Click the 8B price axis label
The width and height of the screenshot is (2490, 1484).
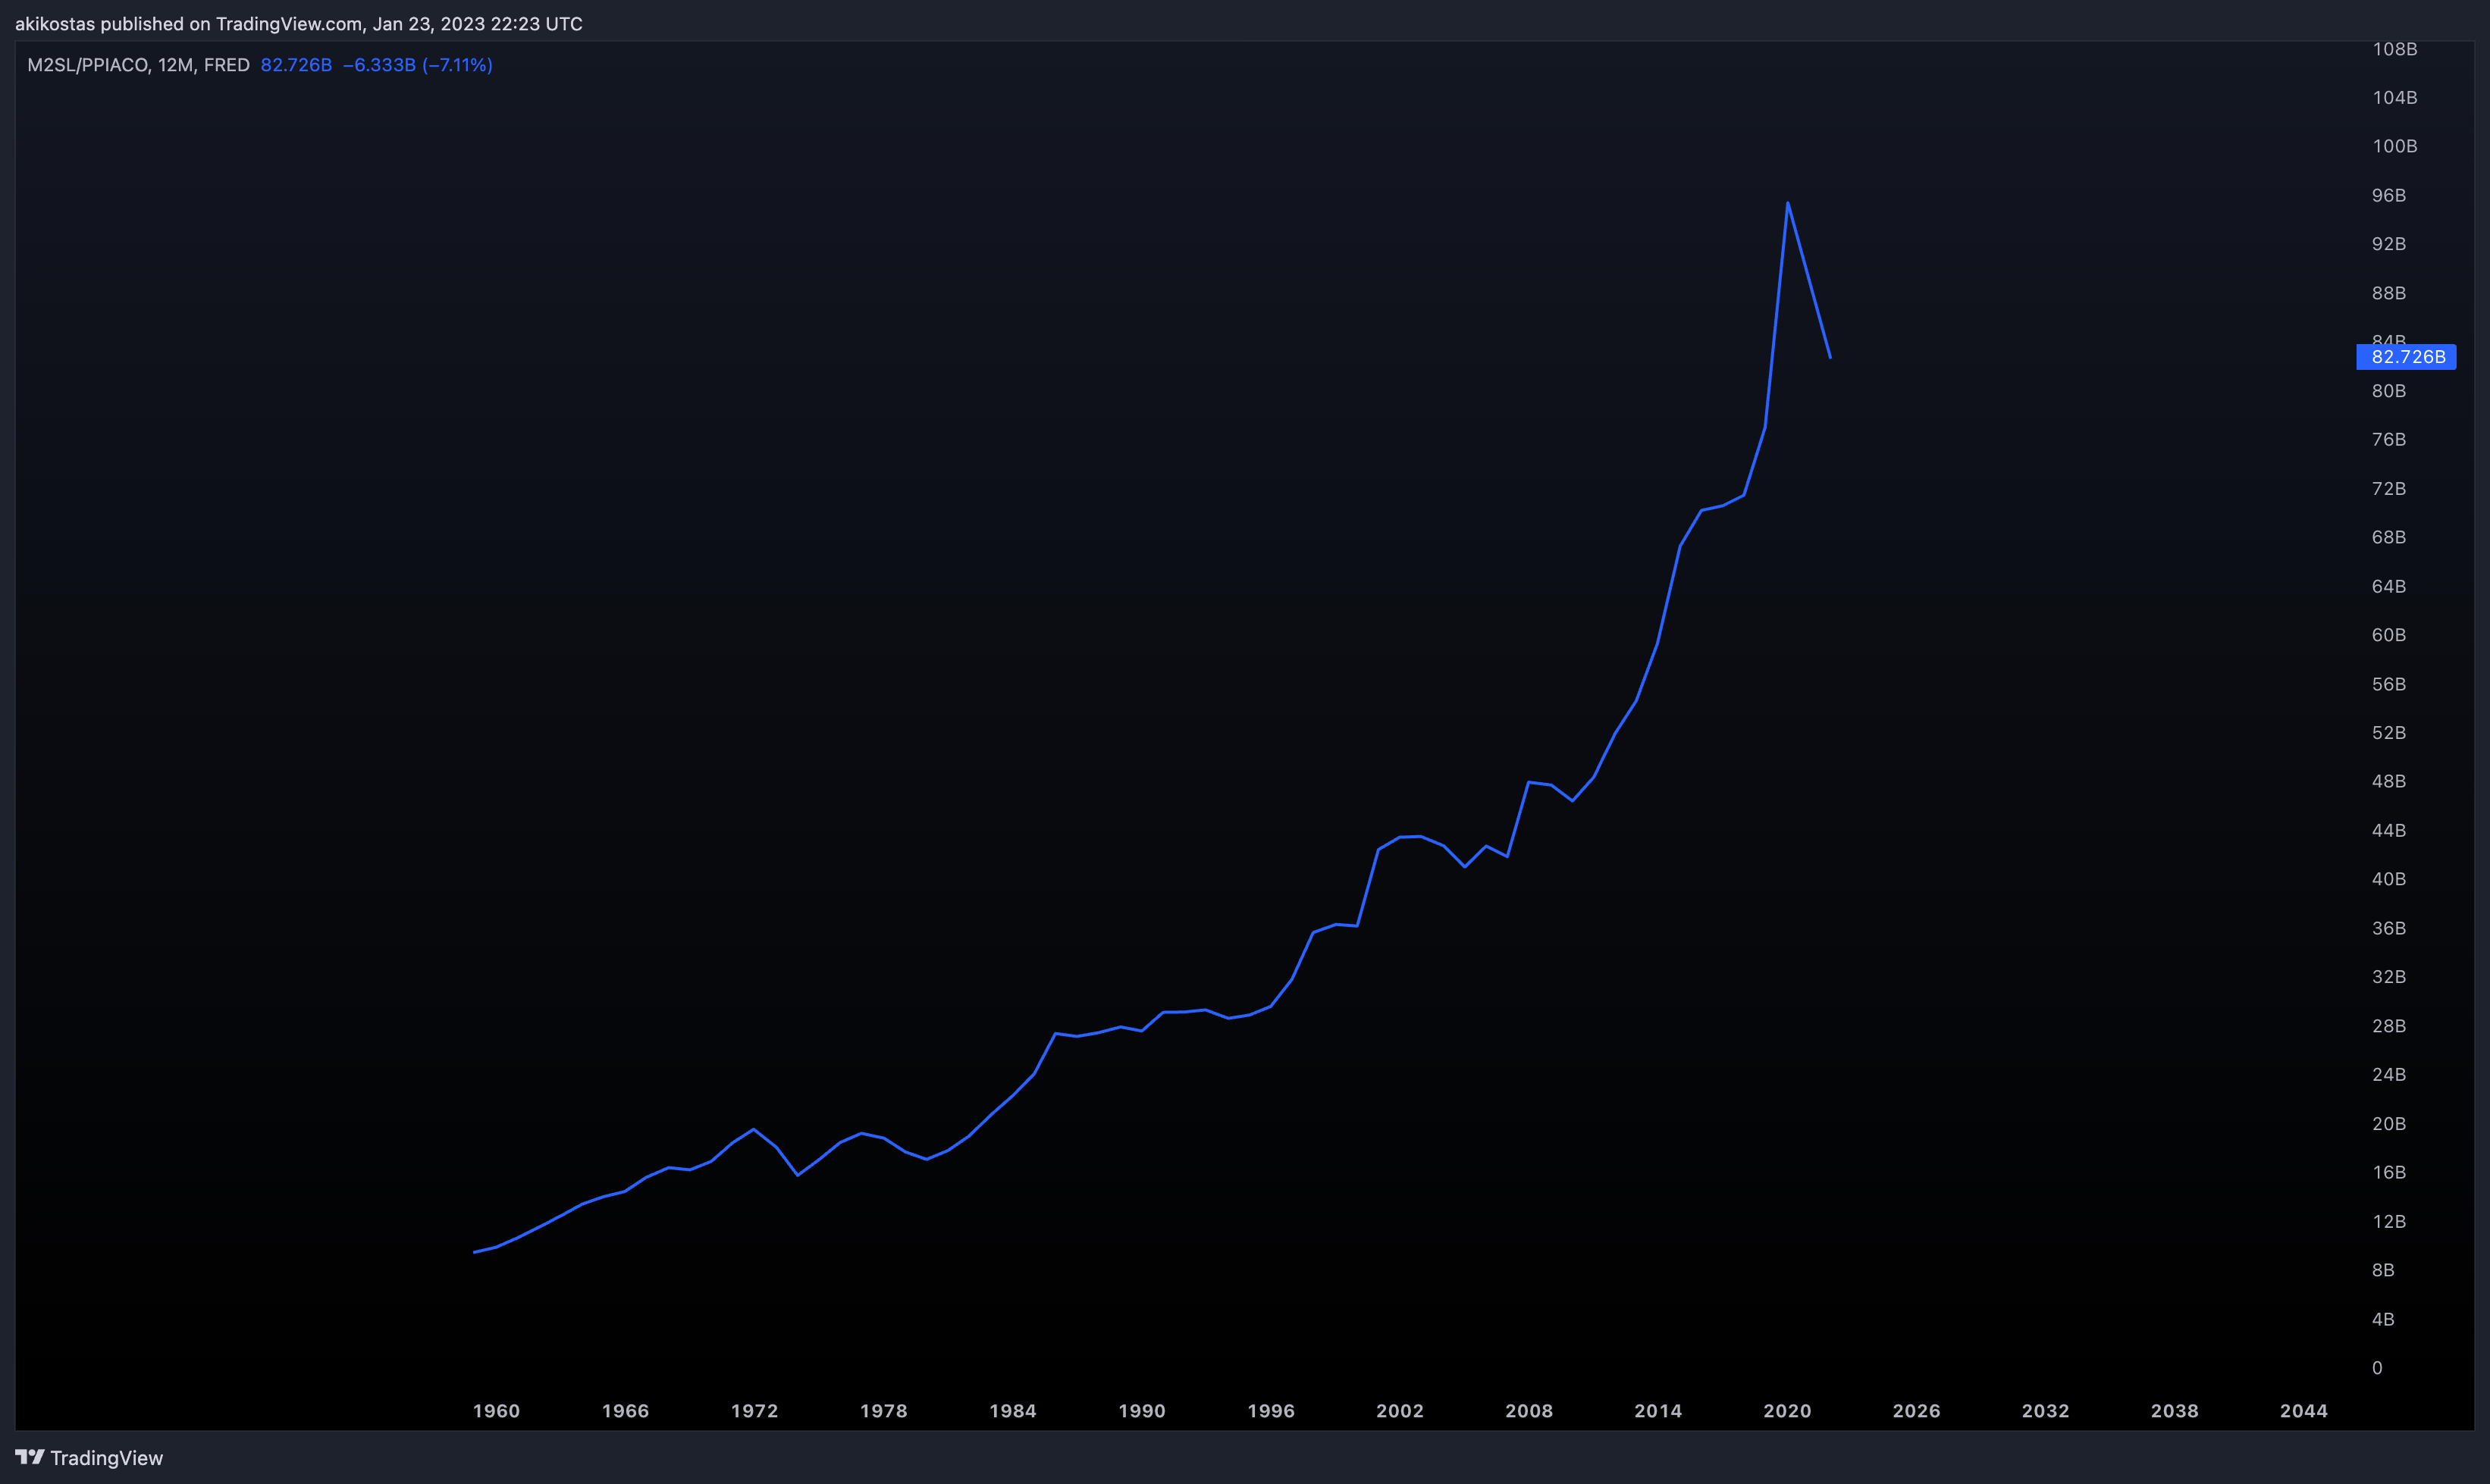pos(2383,1270)
